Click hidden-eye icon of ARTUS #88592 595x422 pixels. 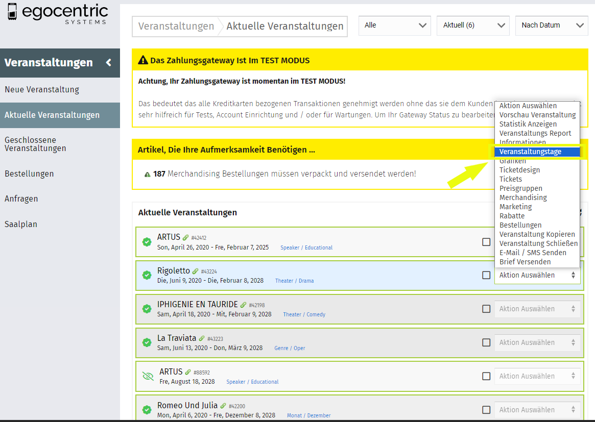pyautogui.click(x=148, y=376)
